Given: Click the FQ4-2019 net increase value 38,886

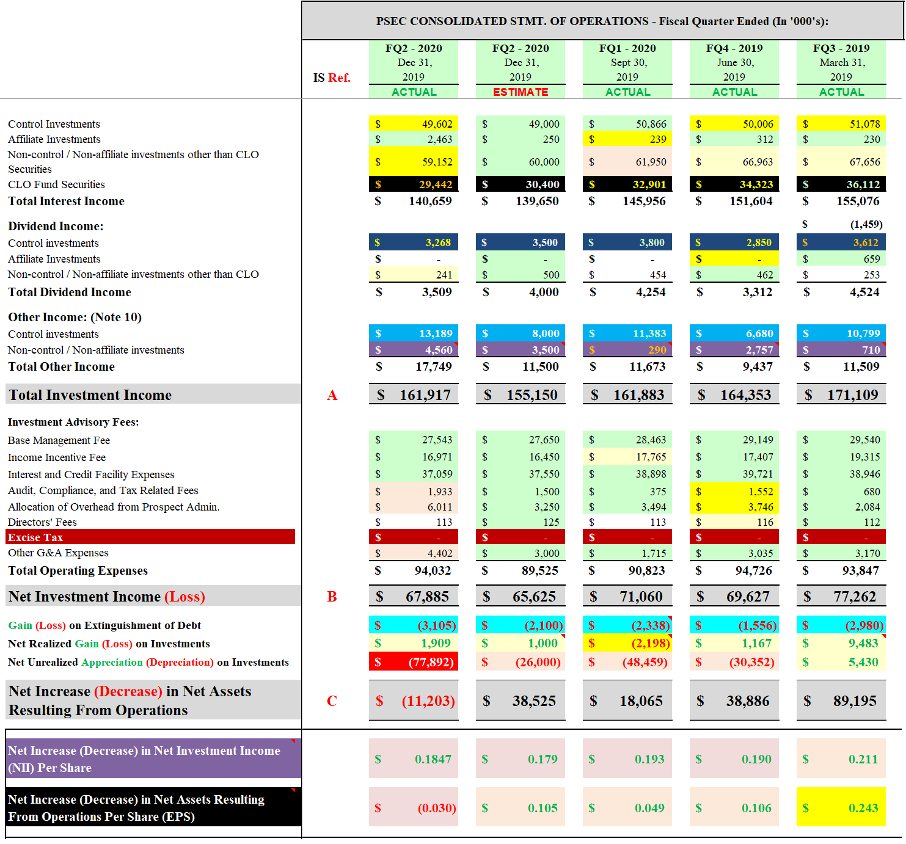Looking at the screenshot, I should point(748,700).
